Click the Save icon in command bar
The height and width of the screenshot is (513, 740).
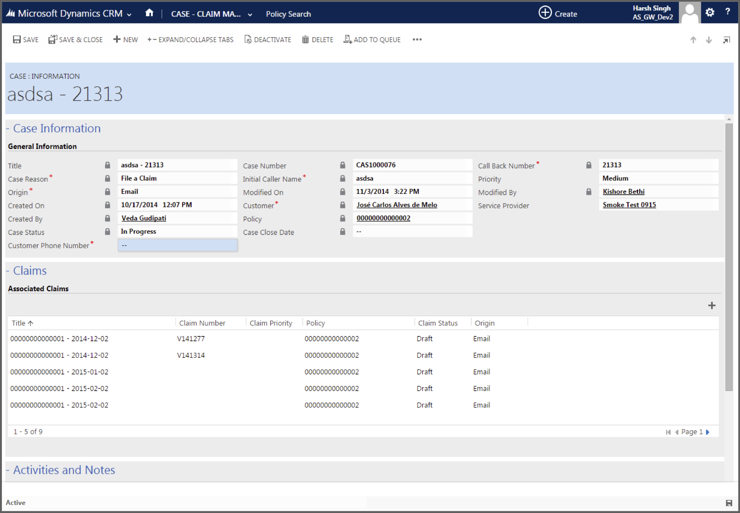(x=17, y=40)
